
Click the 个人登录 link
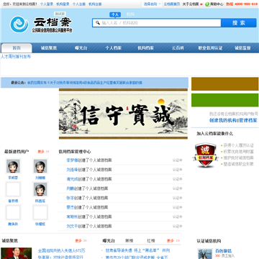47,4
